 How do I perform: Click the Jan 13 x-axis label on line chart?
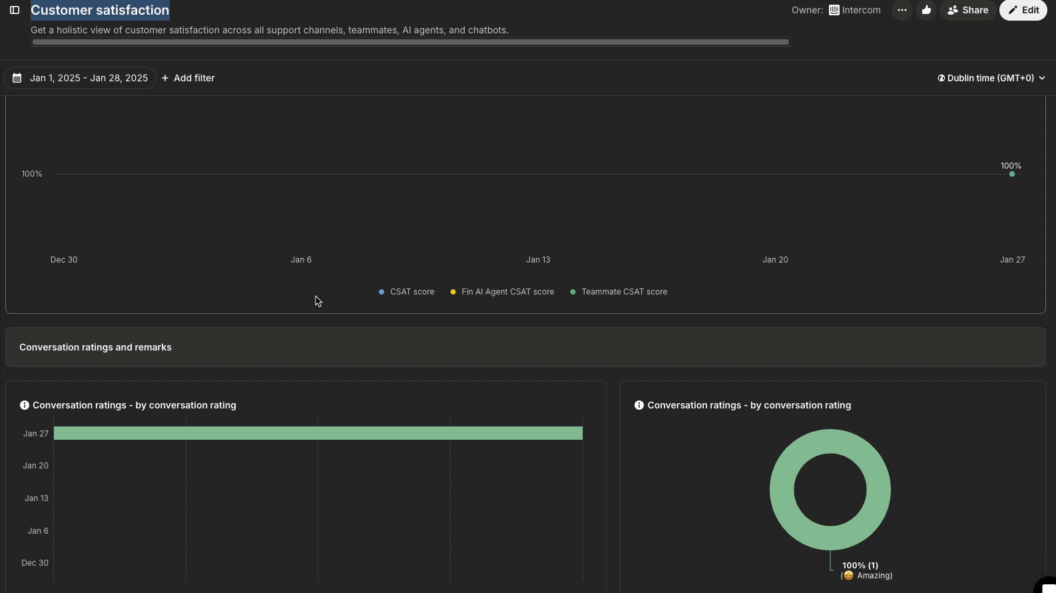tap(538, 260)
